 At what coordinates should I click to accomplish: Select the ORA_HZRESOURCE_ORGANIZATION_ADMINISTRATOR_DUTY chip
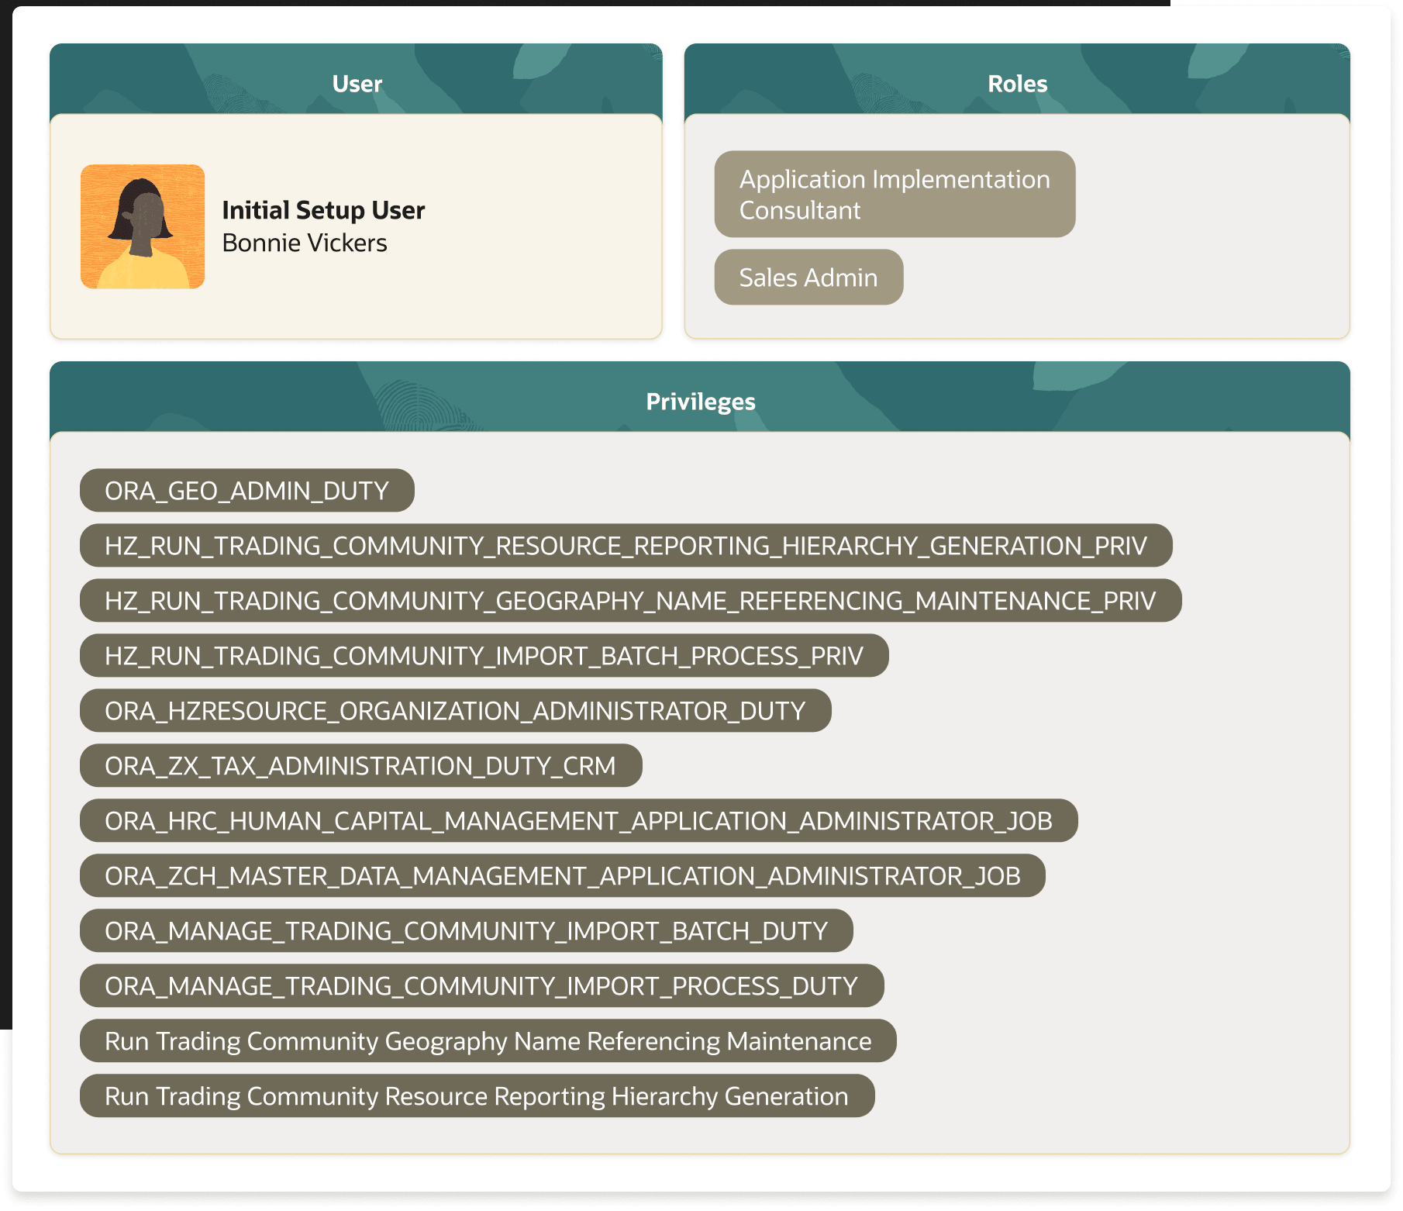pyautogui.click(x=454, y=710)
